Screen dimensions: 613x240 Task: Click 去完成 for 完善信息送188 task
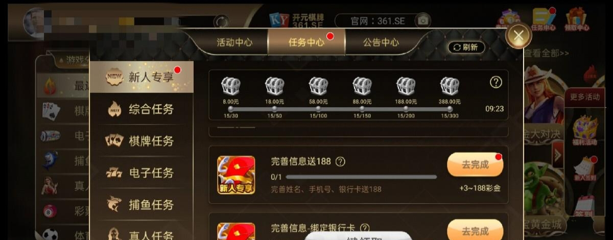click(475, 165)
